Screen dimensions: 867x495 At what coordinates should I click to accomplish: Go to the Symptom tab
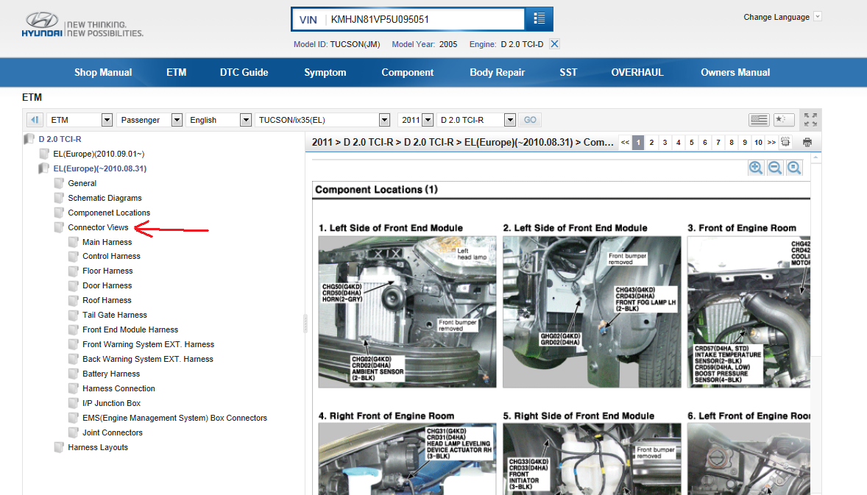[325, 72]
